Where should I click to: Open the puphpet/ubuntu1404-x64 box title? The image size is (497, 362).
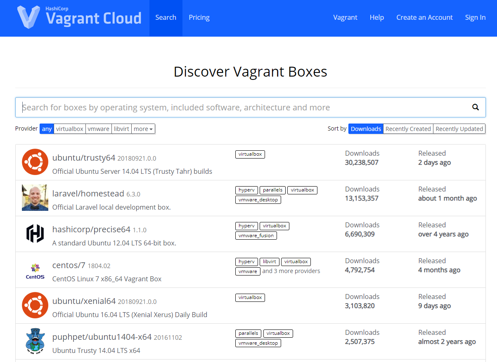(x=102, y=337)
